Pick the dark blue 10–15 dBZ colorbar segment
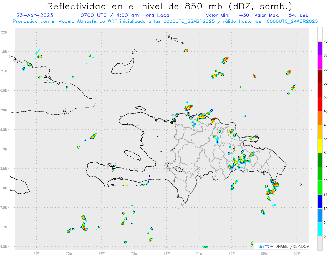333x257 pixels. (320, 202)
